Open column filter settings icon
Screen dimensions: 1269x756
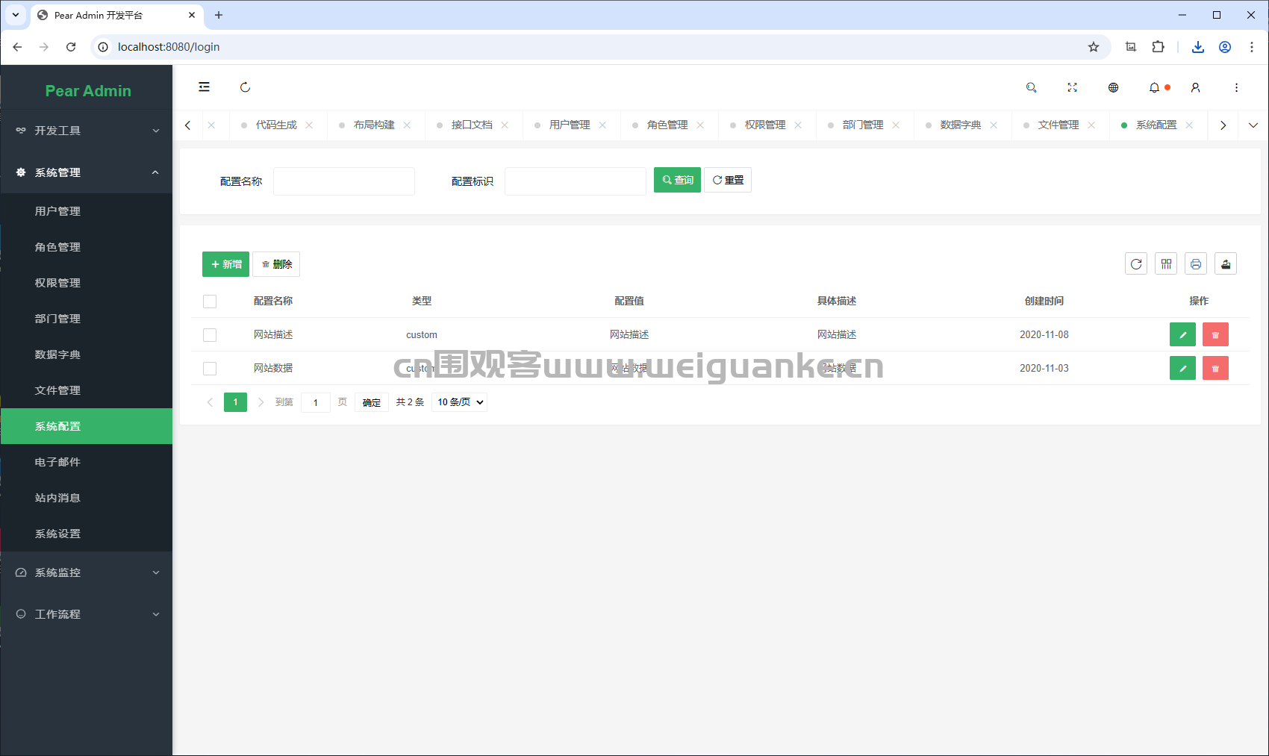coord(1166,263)
